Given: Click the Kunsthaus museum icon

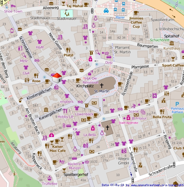Looking at the screenshot, I should coord(172,43).
